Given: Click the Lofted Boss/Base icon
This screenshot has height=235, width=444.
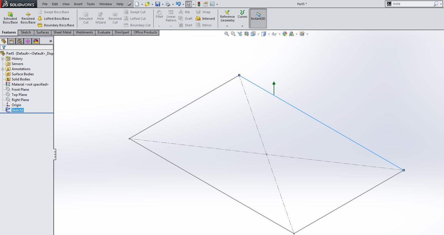Looking at the screenshot, I should point(40,19).
